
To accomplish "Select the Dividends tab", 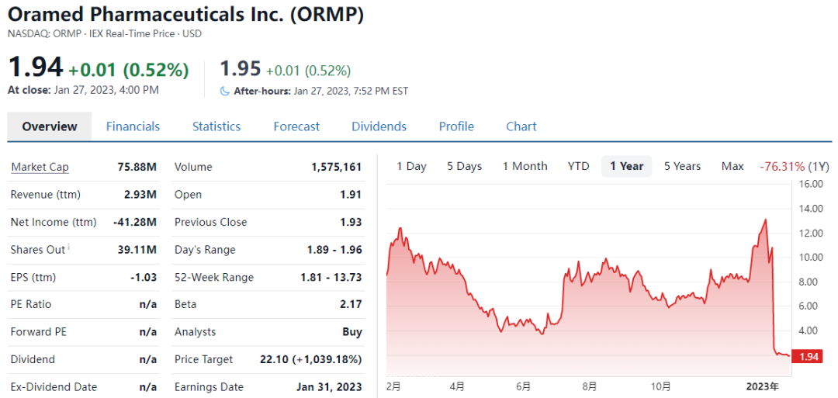I will pyautogui.click(x=379, y=126).
